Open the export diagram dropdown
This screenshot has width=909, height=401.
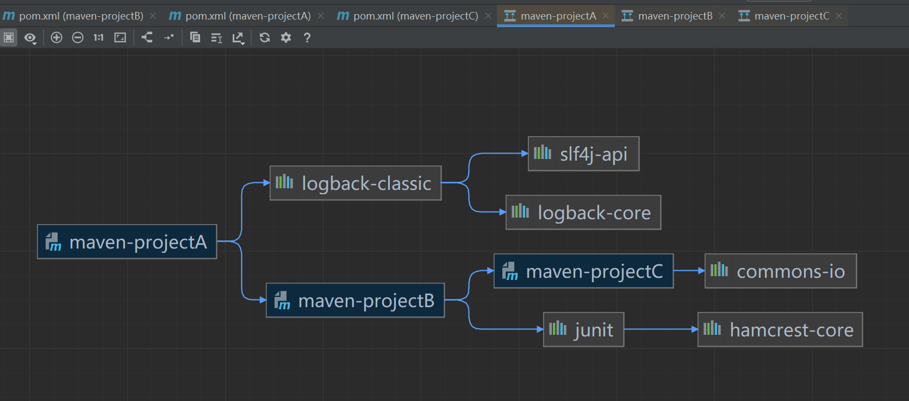[x=238, y=37]
